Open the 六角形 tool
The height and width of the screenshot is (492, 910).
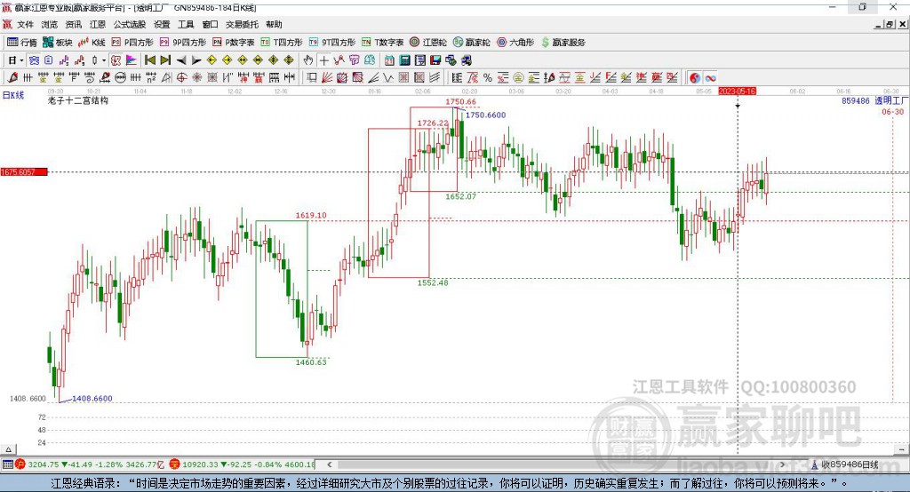(515, 43)
